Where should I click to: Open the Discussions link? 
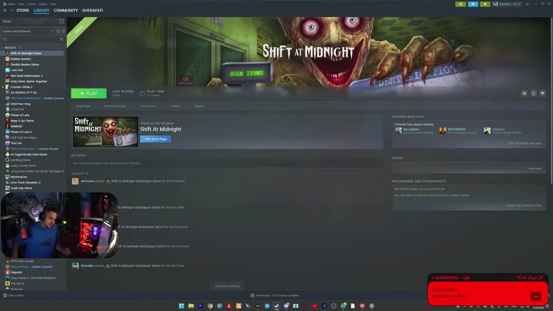pyautogui.click(x=148, y=106)
